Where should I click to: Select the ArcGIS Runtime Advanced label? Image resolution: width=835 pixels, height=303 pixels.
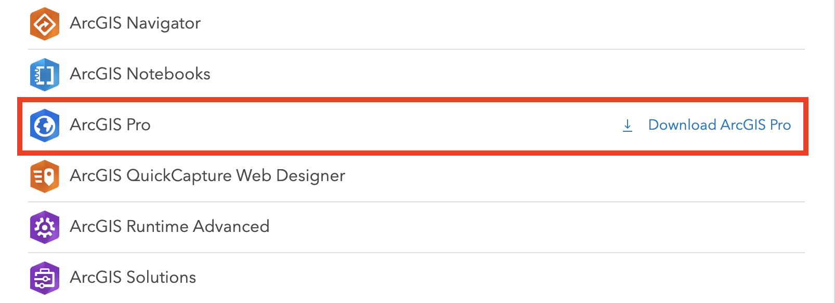point(169,227)
